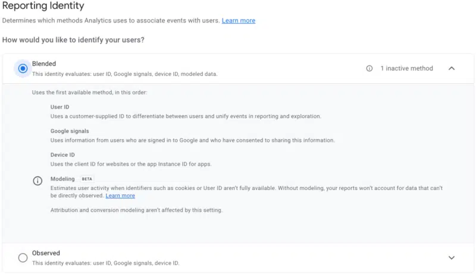Screen dimensions: 476x275
Task: Click the User ID method heading
Action: [59, 107]
